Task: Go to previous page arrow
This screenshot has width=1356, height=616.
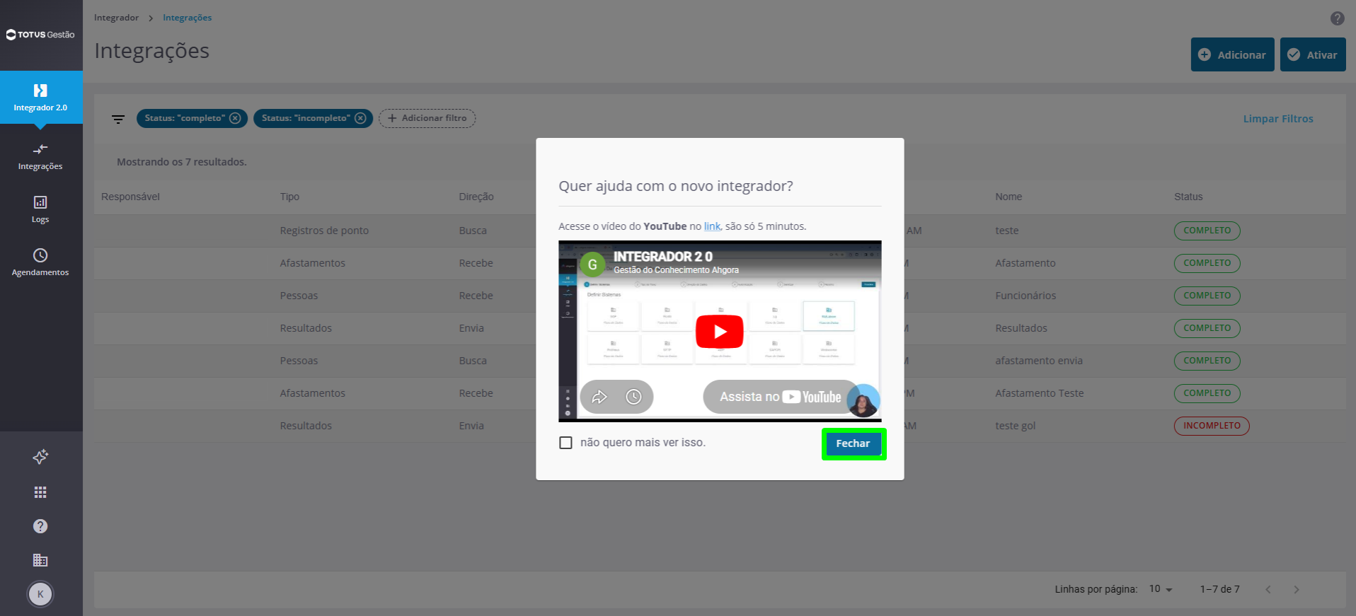Action: 1268,589
